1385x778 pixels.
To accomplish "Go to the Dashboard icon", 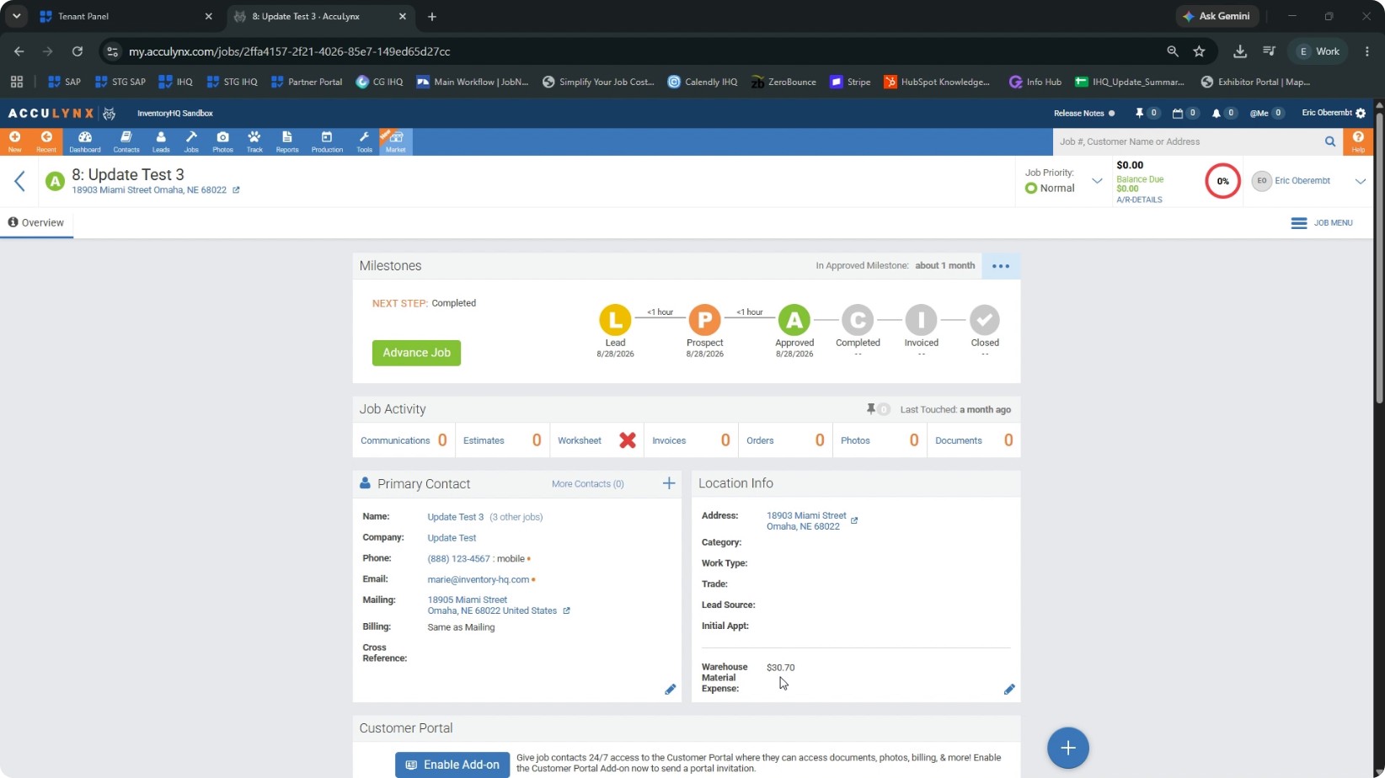I will 85,141.
